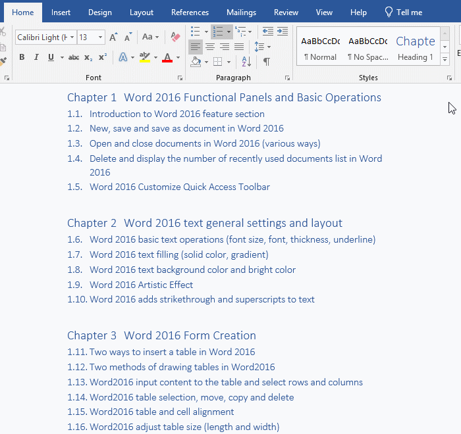Open the Font dialog launcher

coord(180,78)
